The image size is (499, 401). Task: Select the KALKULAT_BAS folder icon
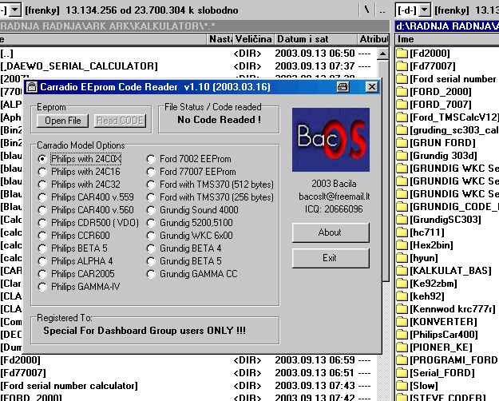[402, 271]
